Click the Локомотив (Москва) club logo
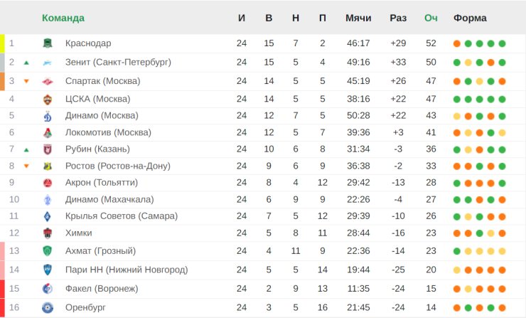 47,132
